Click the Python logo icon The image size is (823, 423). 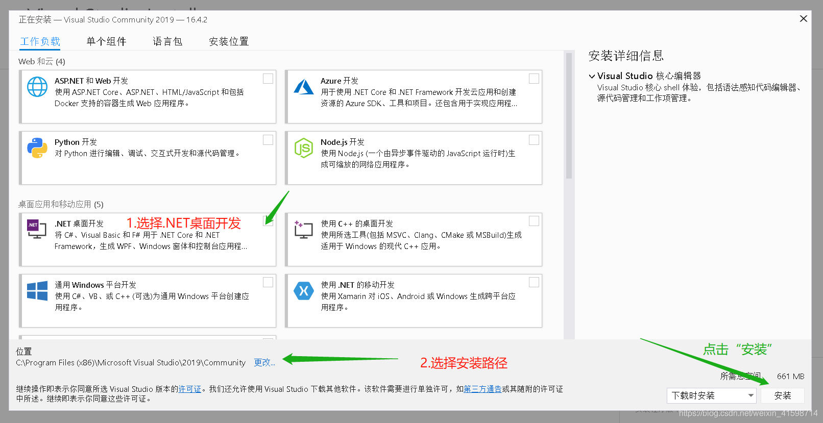[37, 148]
